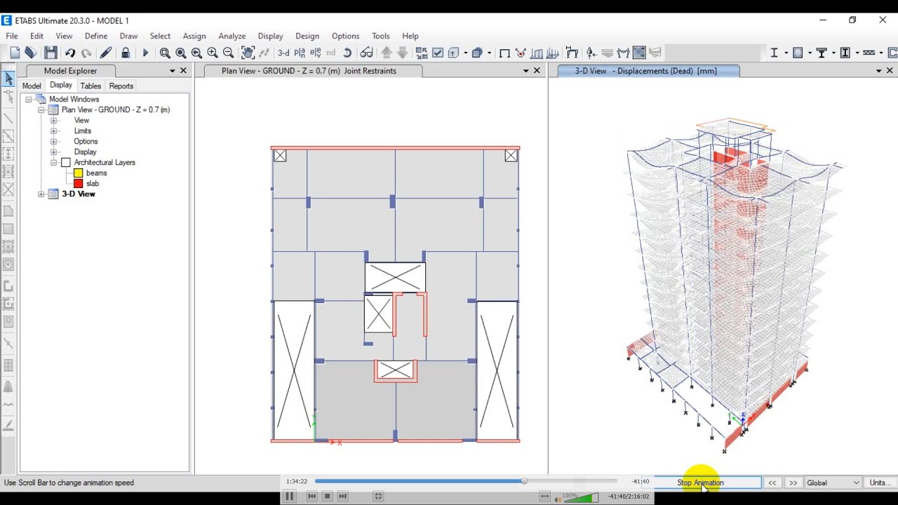Viewport: 898px width, 505px height.
Task: Toggle the red slab layer box
Action: tap(79, 184)
